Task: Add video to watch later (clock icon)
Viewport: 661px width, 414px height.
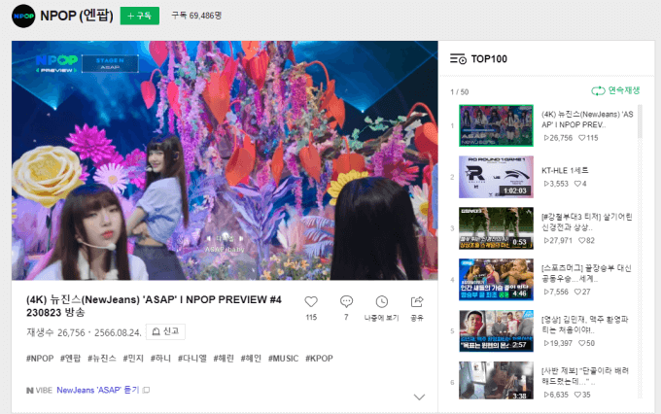Action: click(382, 302)
